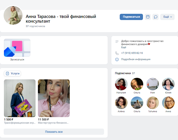Viewport: 178px width, 140px height.
Task: Open first-row subscriber Ольга's avatar with tulips
Action: (137, 84)
